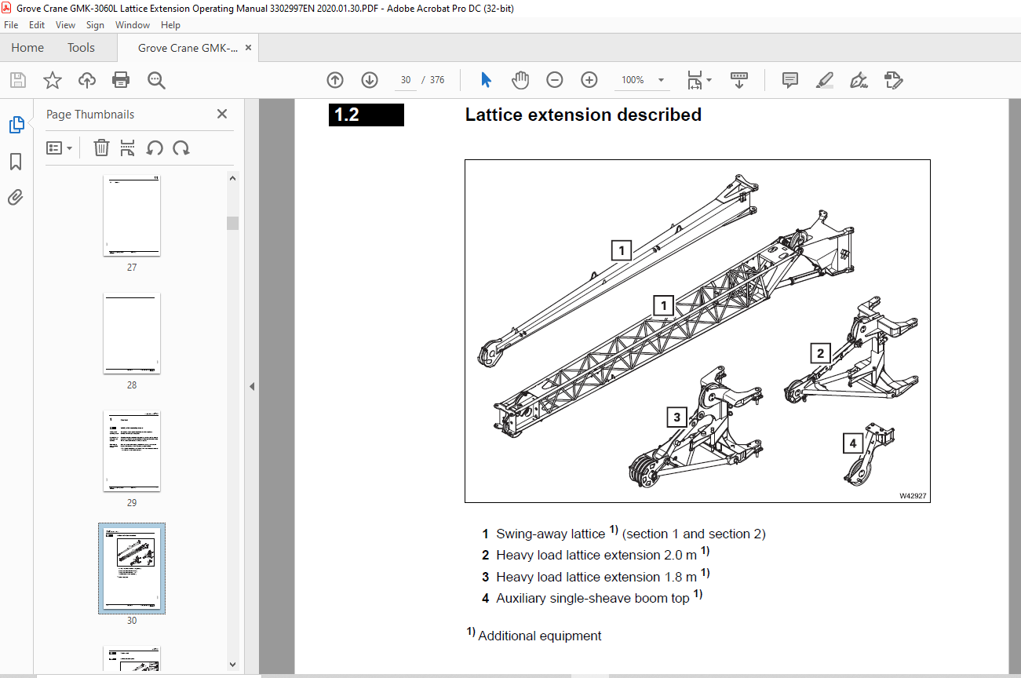Activate the selection arrow tool
Viewport: 1021px width, 678px height.
[486, 80]
